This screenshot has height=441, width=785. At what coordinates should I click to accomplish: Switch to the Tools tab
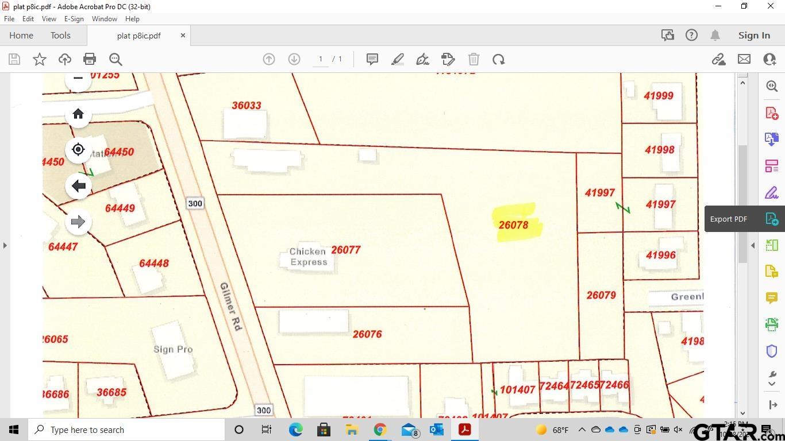click(x=60, y=35)
